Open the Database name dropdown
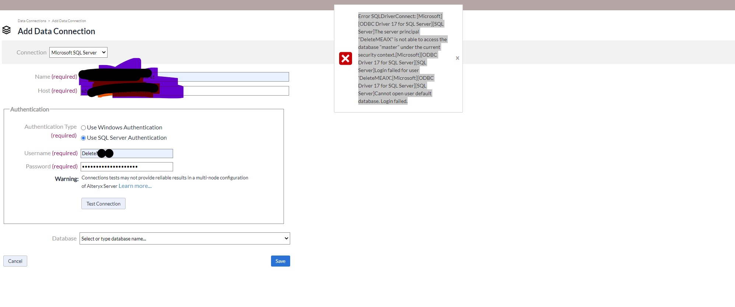The width and height of the screenshot is (735, 307). coord(185,239)
